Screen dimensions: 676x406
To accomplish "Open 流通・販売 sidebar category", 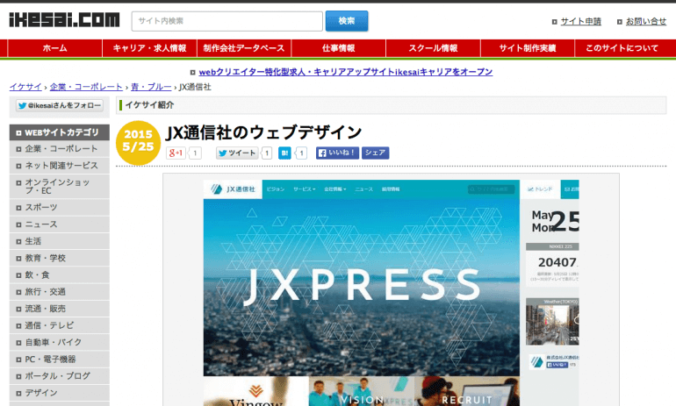I will point(60,309).
